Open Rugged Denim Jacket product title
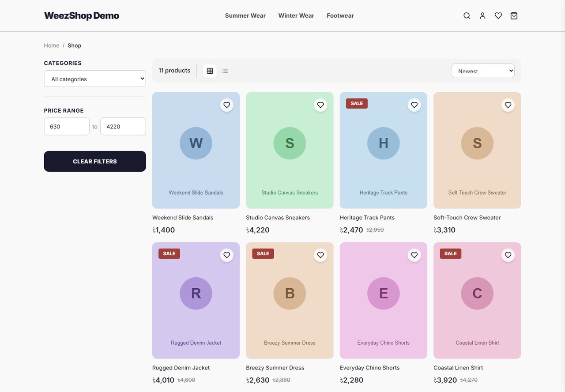 coord(181,368)
